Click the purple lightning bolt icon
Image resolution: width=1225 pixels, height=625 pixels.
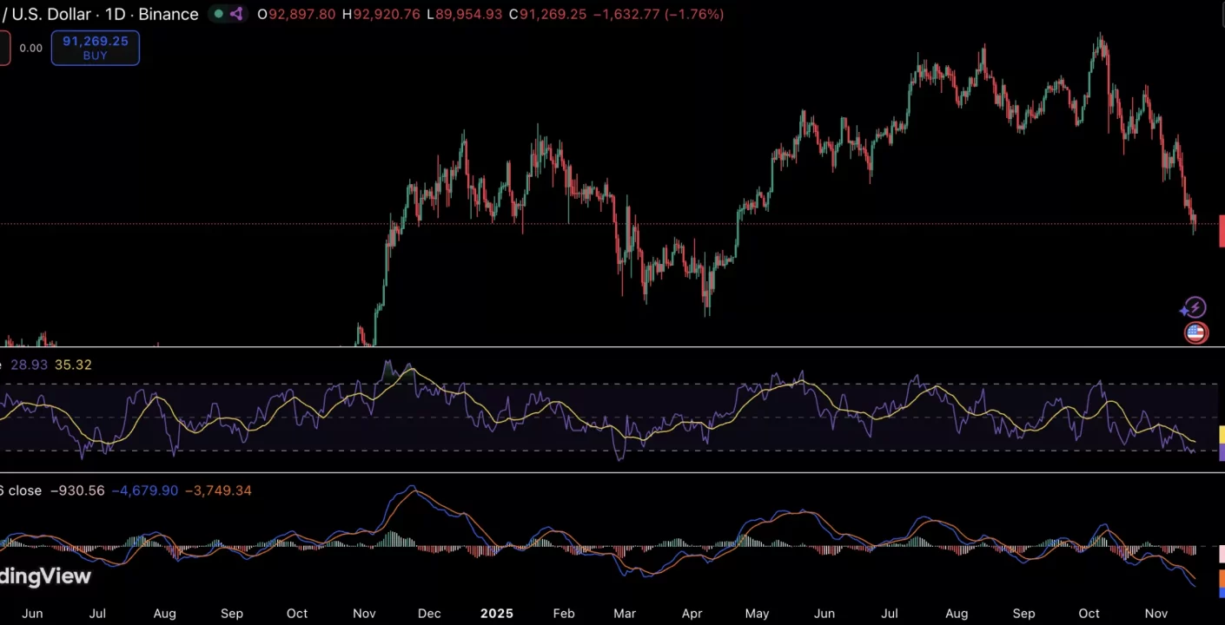[x=1193, y=307]
